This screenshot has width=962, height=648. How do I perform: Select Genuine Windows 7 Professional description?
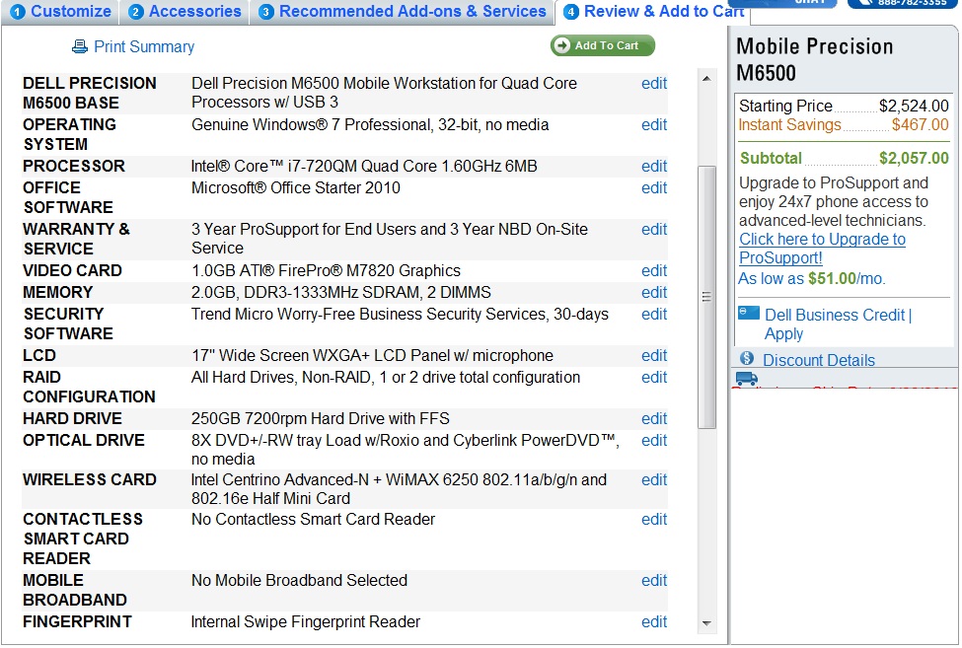pyautogui.click(x=370, y=125)
